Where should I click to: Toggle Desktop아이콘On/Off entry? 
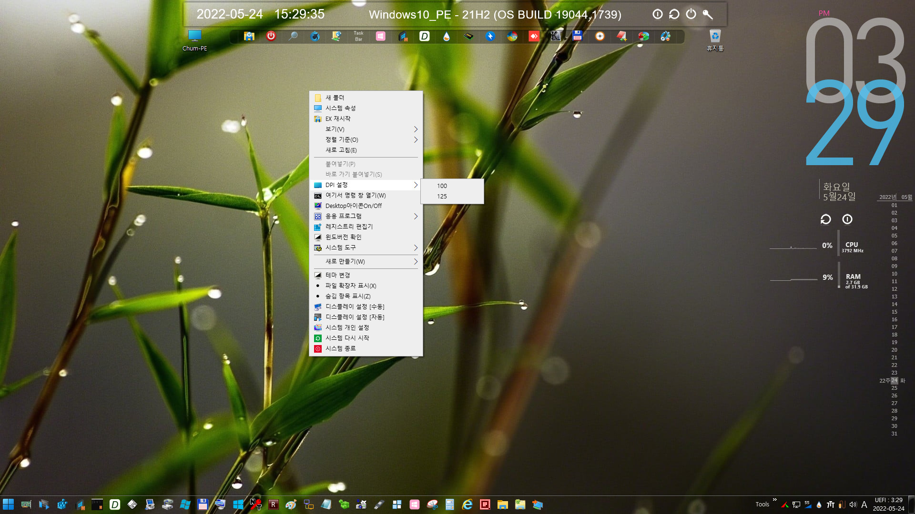tap(366, 206)
